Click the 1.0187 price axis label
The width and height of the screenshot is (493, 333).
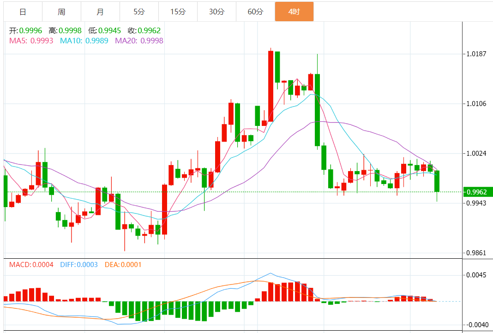476,54
